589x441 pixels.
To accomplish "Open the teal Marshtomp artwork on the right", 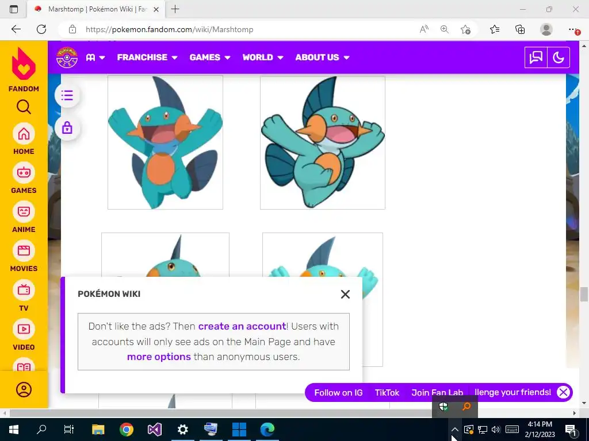I will point(323,142).
